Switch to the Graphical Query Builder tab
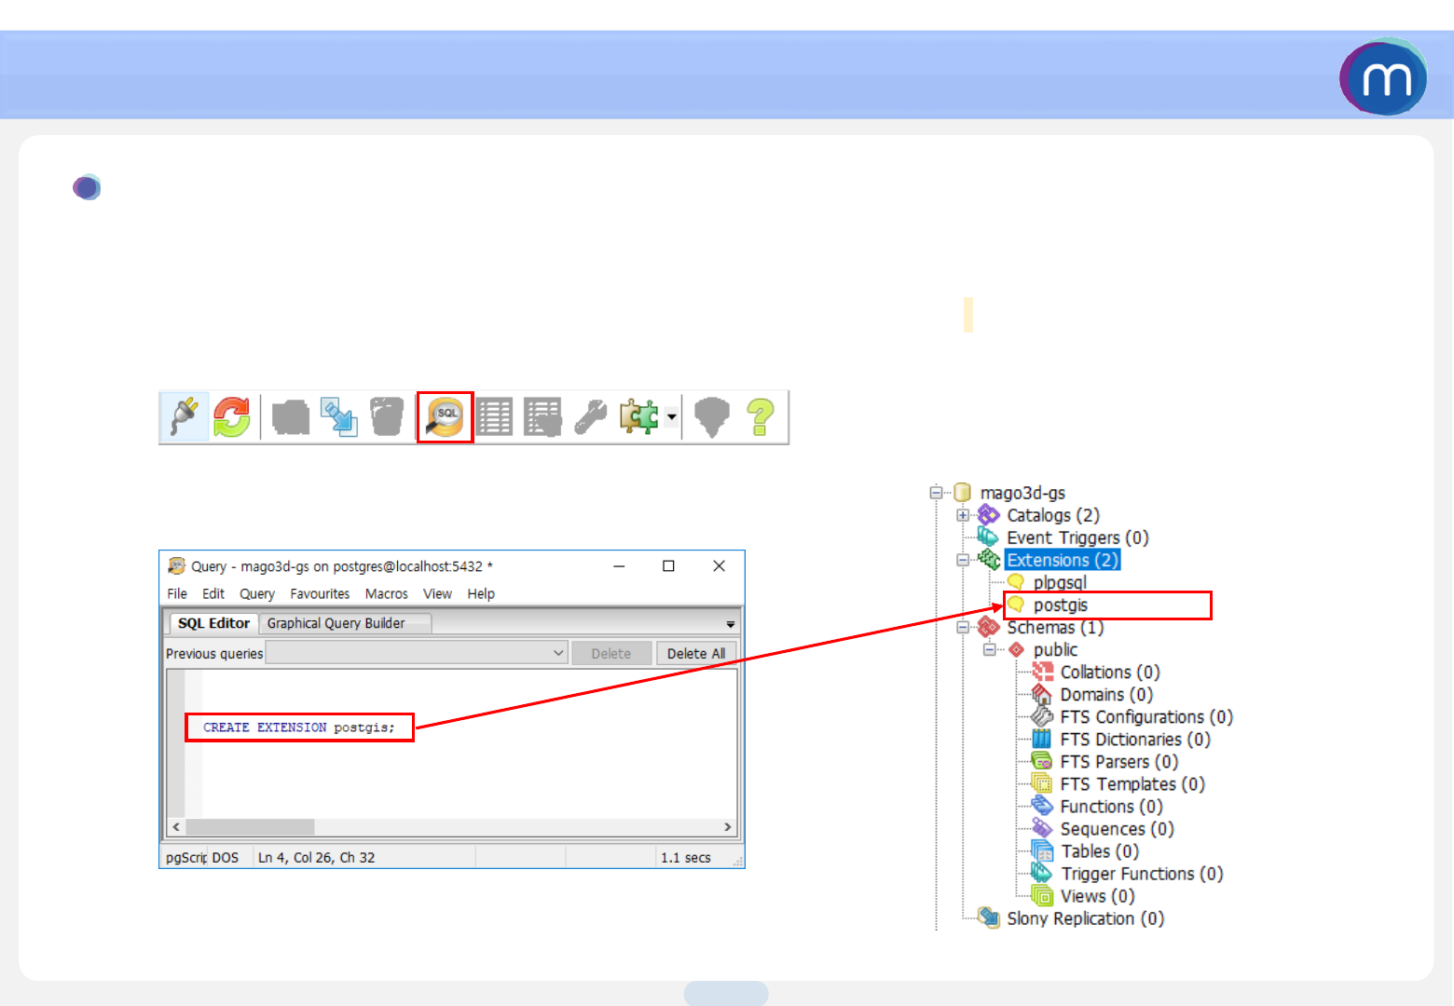1454x1006 pixels. pos(336,623)
